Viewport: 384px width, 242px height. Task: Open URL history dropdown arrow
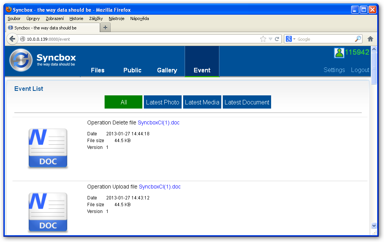coord(270,39)
